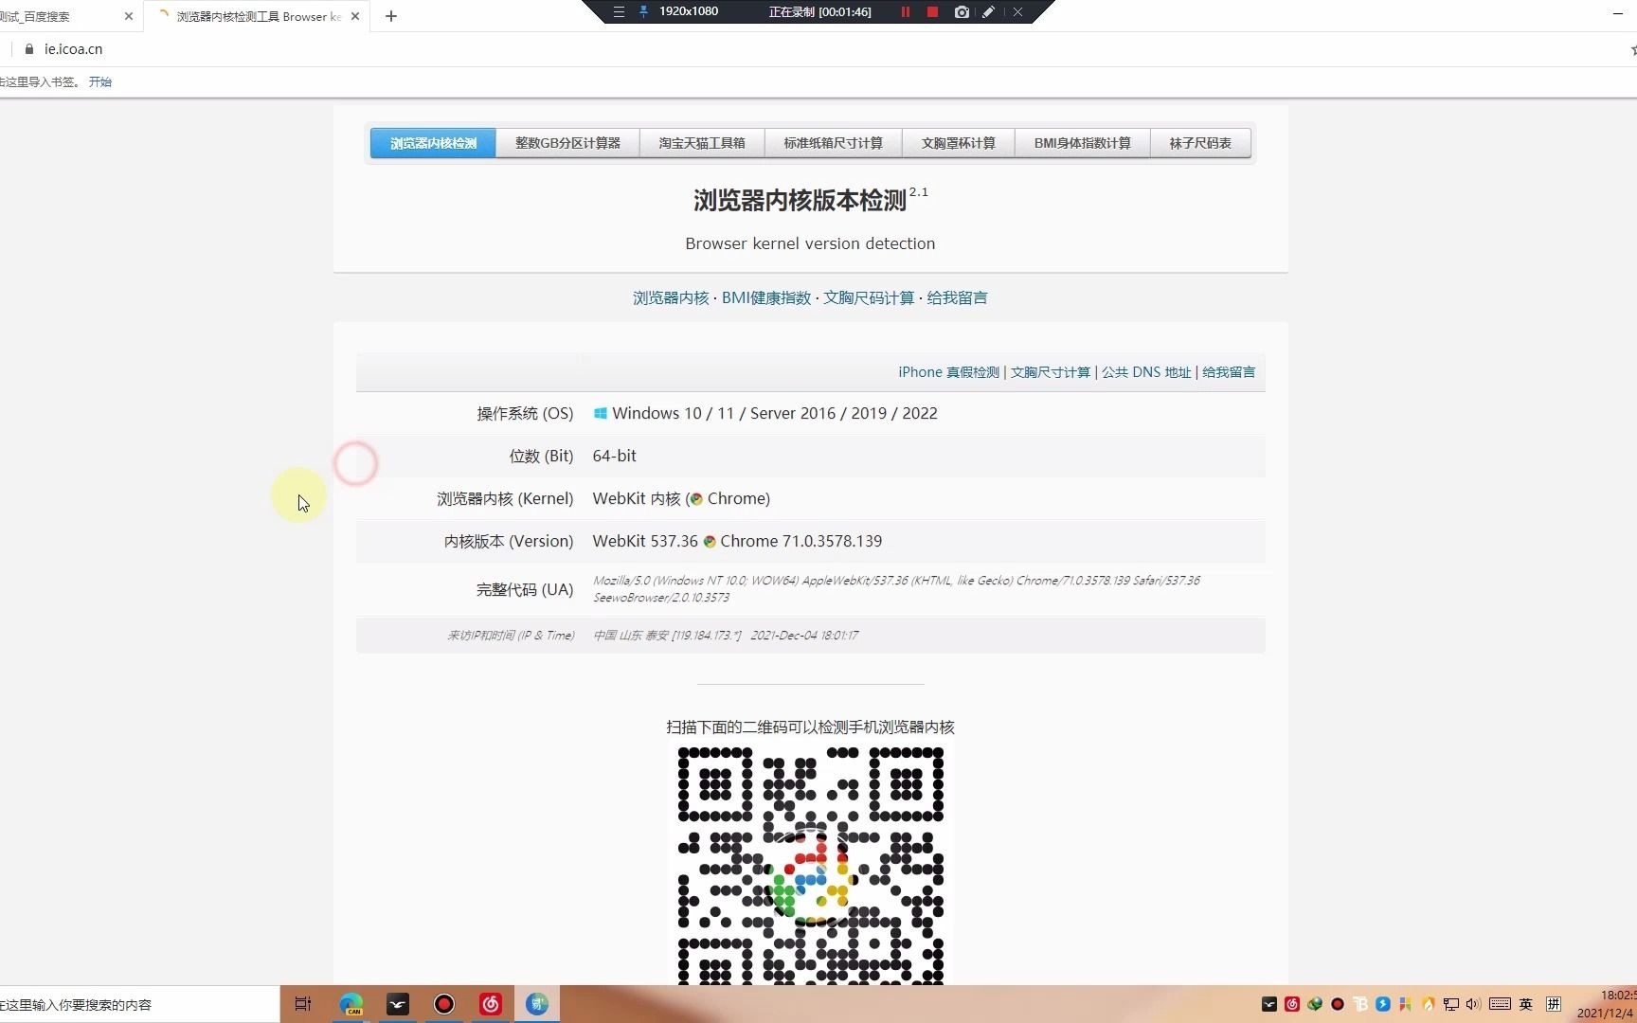
Task: Open the clock showing 2021/12/4
Action: coord(1605,1004)
